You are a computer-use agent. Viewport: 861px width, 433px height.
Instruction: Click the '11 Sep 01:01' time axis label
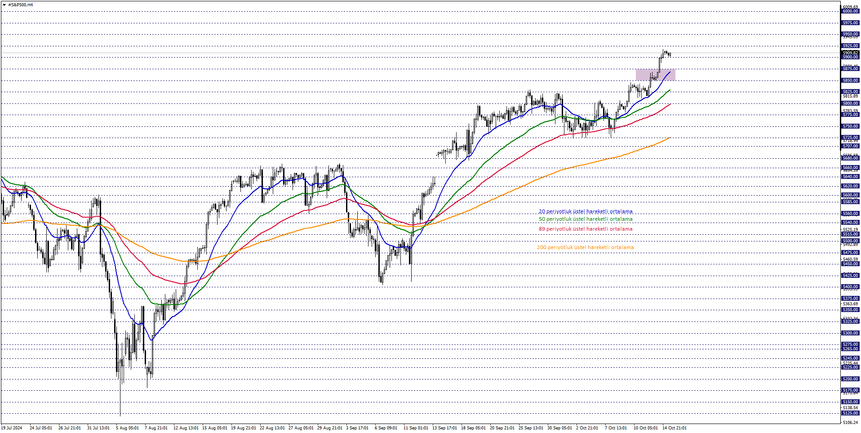[x=416, y=428]
